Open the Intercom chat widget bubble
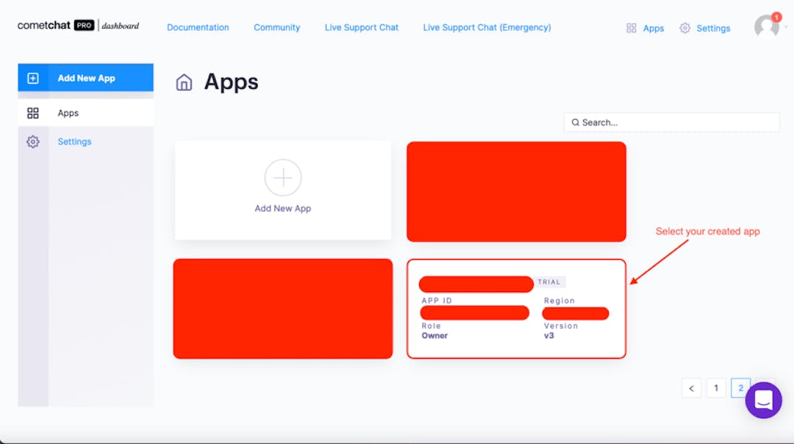 coord(764,401)
